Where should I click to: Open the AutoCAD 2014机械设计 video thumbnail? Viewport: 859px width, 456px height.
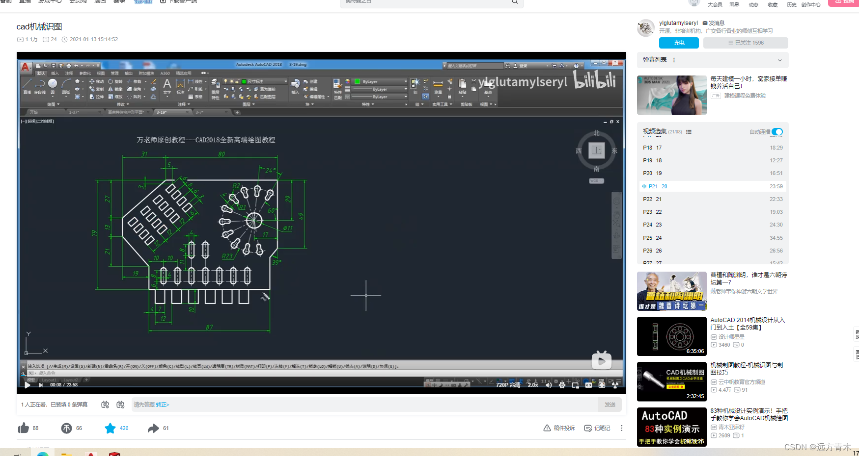pyautogui.click(x=671, y=336)
